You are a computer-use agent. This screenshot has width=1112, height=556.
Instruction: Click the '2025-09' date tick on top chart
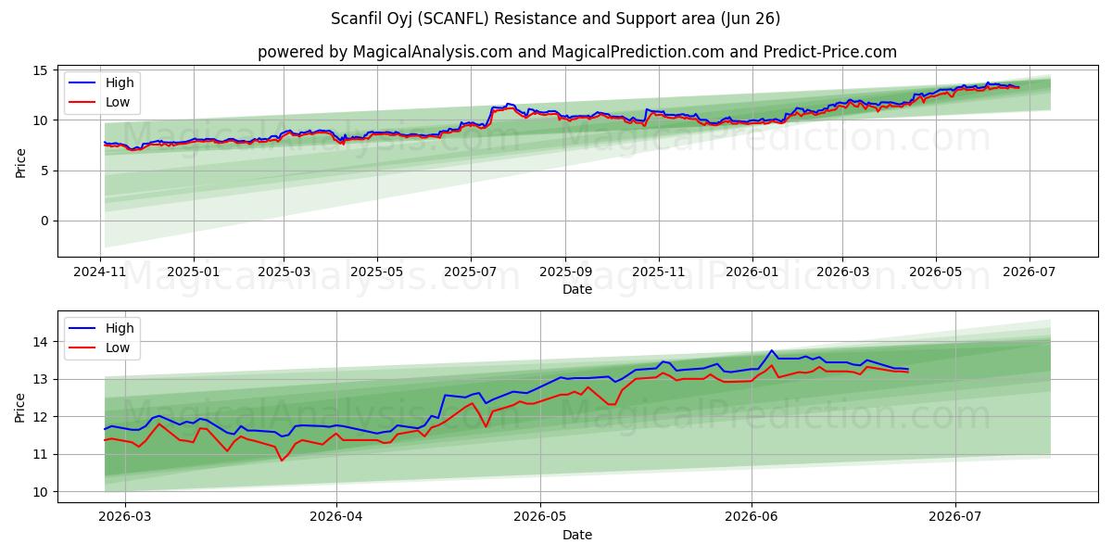tap(564, 272)
